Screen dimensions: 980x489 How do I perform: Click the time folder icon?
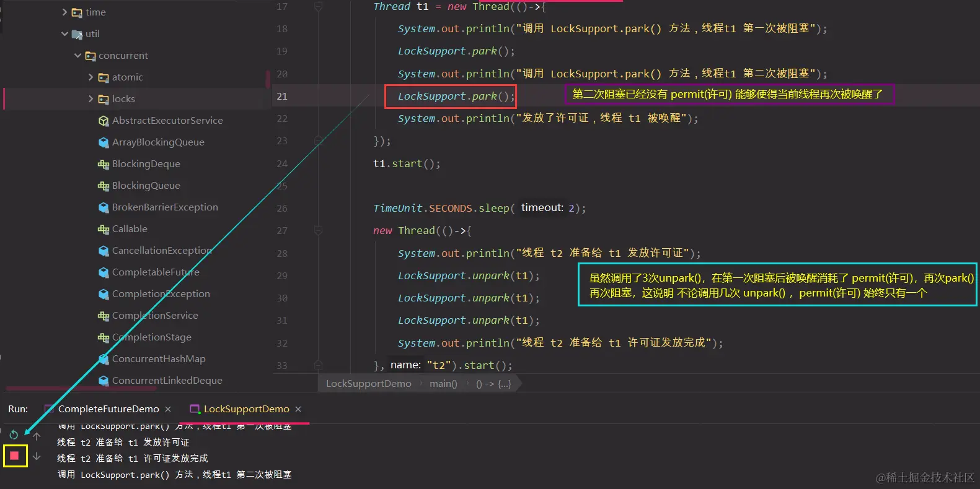77,12
